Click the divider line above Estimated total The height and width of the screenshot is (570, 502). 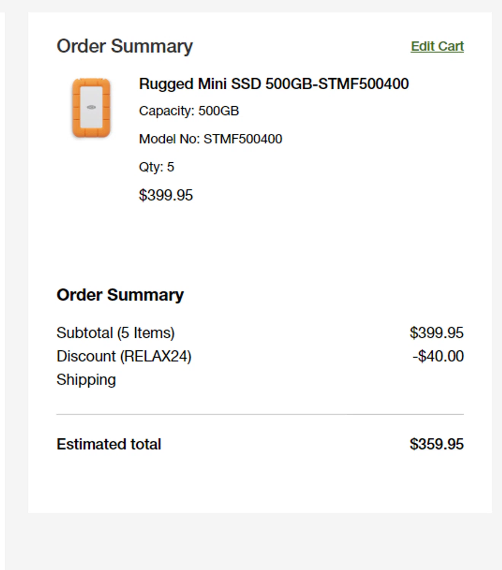click(x=260, y=414)
